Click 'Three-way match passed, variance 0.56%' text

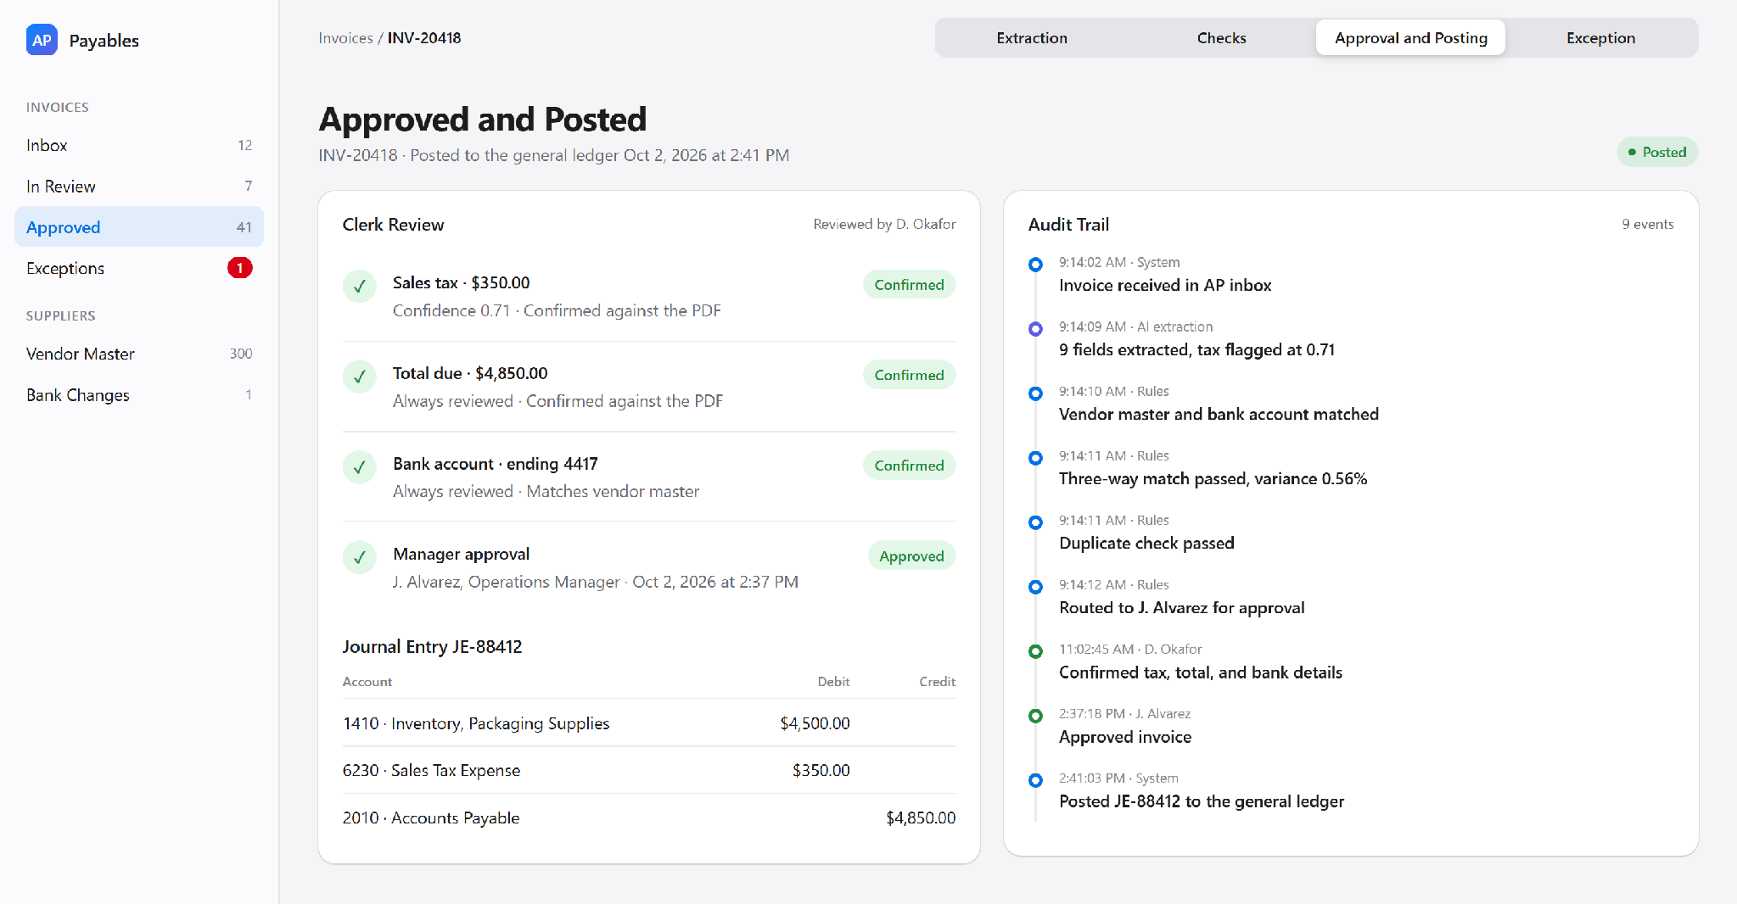click(1213, 478)
